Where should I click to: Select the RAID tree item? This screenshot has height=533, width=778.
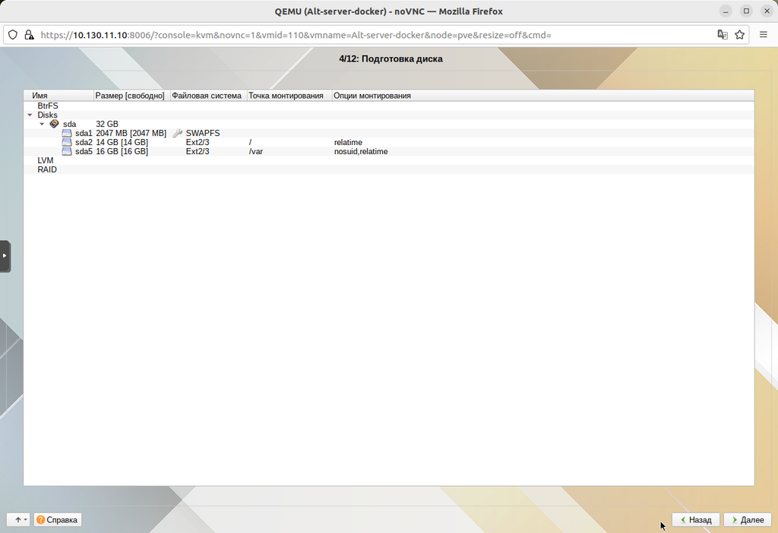(x=47, y=169)
